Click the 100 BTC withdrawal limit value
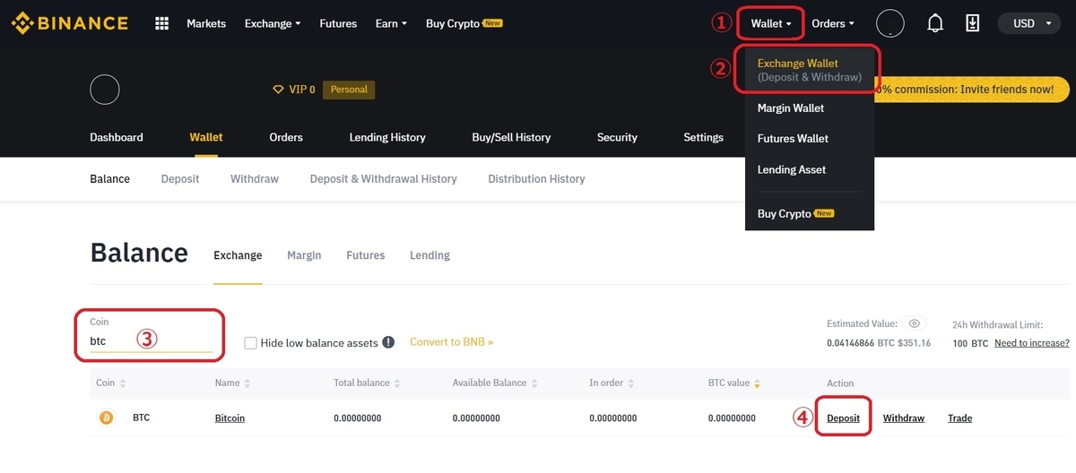1076x473 pixels. pyautogui.click(x=970, y=343)
